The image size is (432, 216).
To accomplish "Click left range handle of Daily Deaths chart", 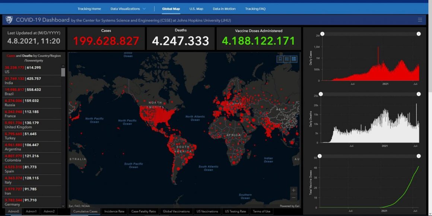I will tap(321, 94).
